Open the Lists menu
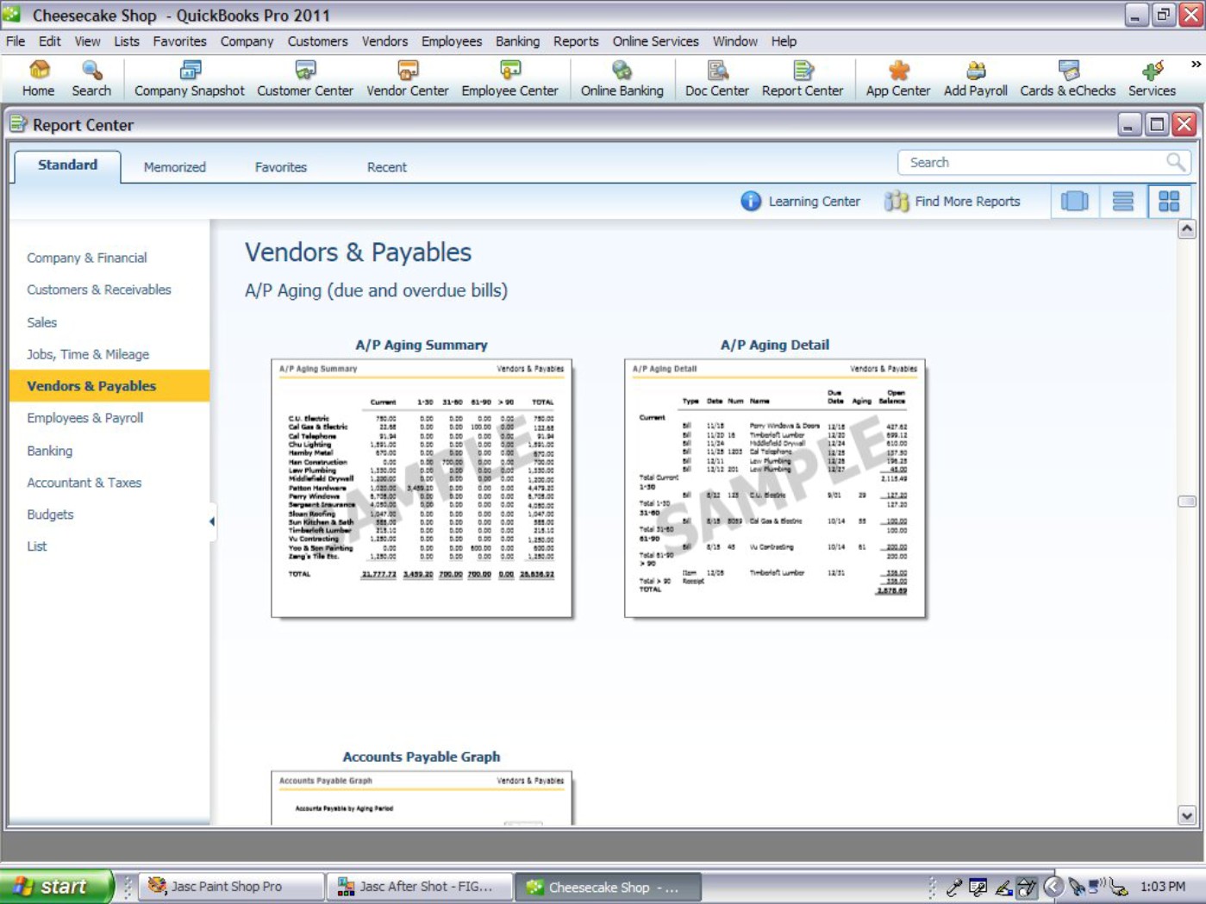Screen dimensions: 1206x904 [x=126, y=41]
